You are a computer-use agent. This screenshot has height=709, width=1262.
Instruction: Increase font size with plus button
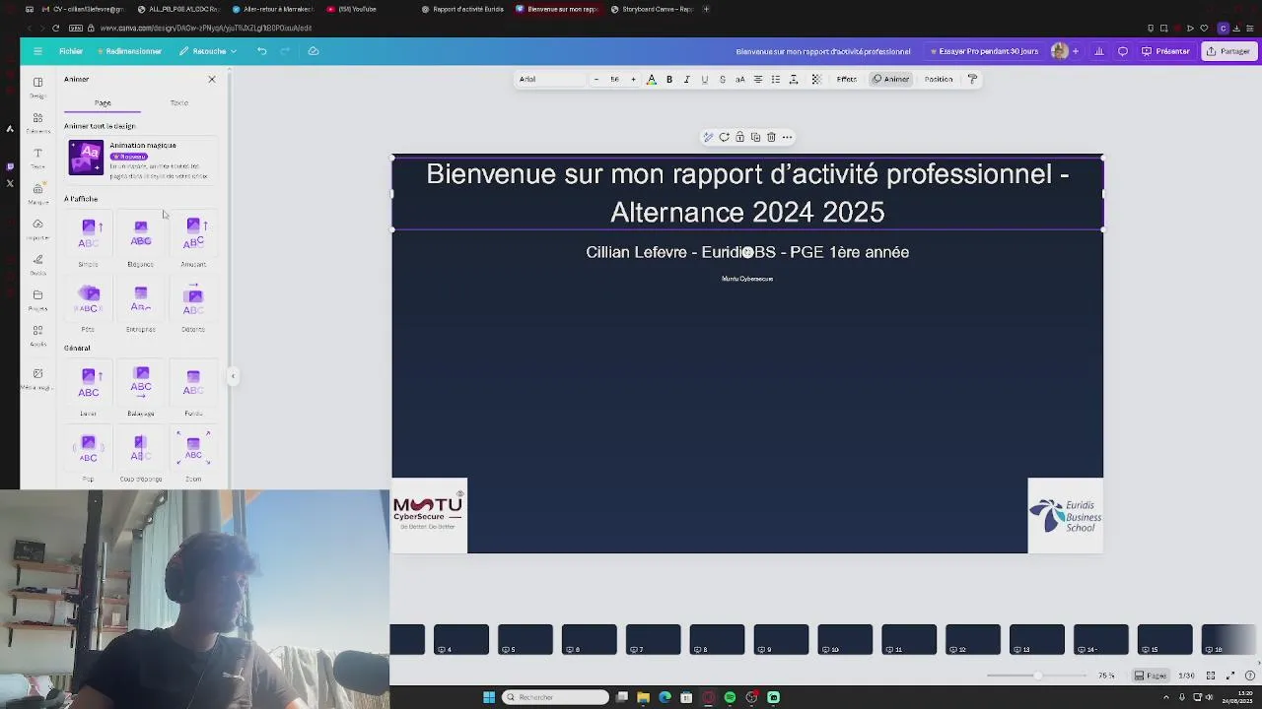coord(633,79)
